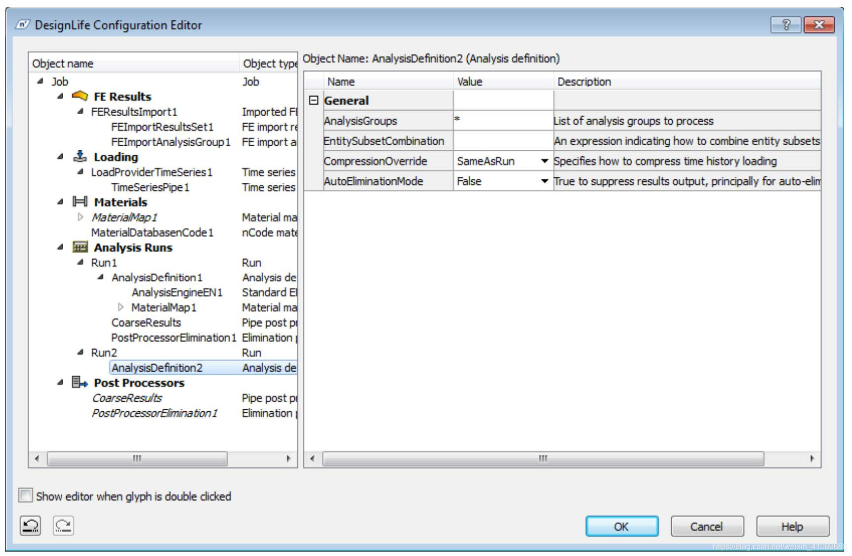Click the AutoEliminationMode property name
The height and width of the screenshot is (556, 852).
tap(373, 181)
